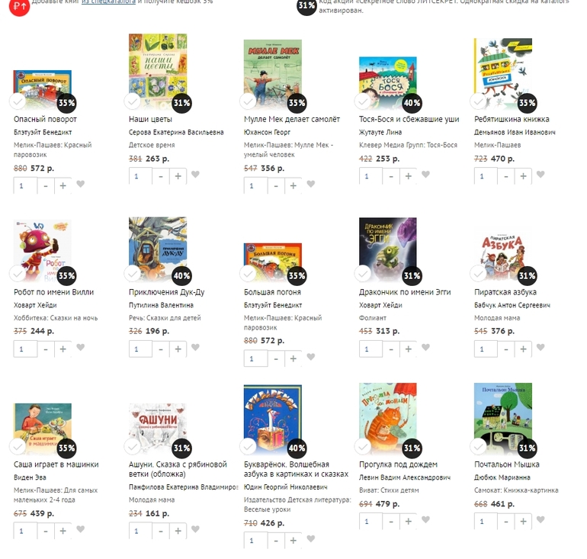The width and height of the screenshot is (587, 559).
Task: Open author link 'Блэтуэйт Бенедикт' under 'Большая погоня'
Action: pos(273,305)
